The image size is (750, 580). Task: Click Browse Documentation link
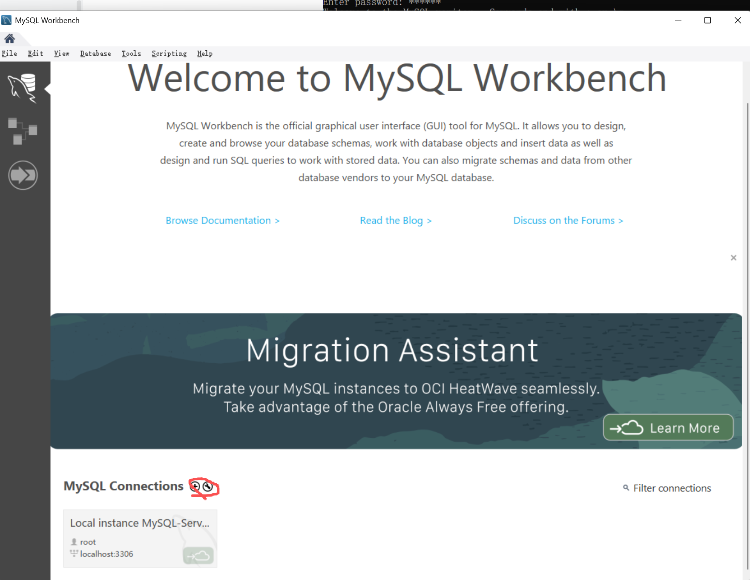click(222, 221)
